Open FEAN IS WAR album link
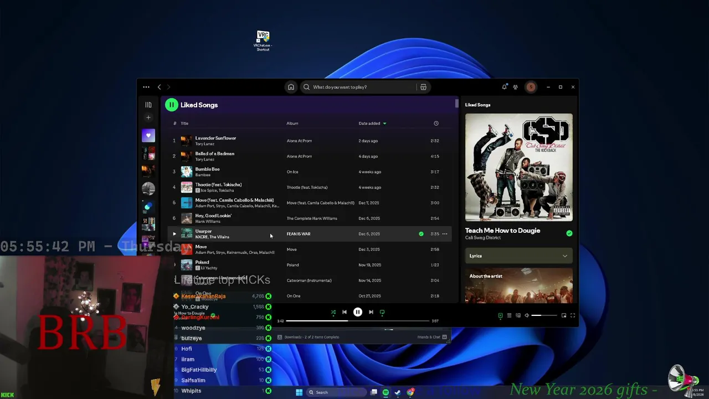The image size is (709, 399). [299, 234]
